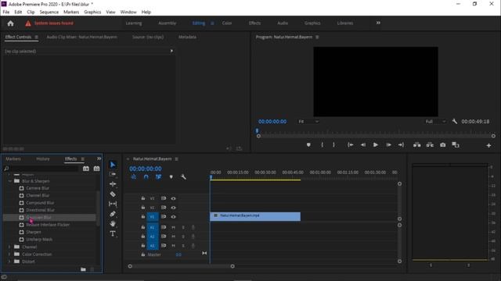Switch to the Color workspace
Viewport: 501px width, 281px height.
pyautogui.click(x=227, y=23)
